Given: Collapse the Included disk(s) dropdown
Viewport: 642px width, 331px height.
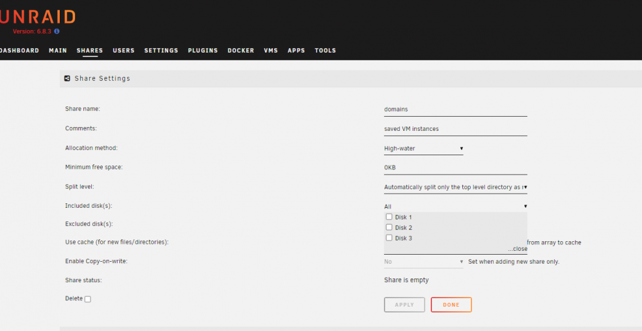Looking at the screenshot, I should click(455, 207).
